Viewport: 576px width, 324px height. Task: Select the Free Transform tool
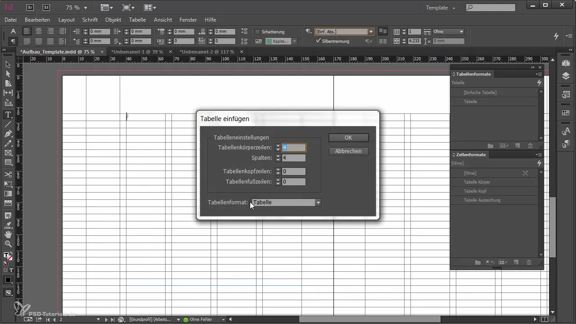pyautogui.click(x=8, y=184)
